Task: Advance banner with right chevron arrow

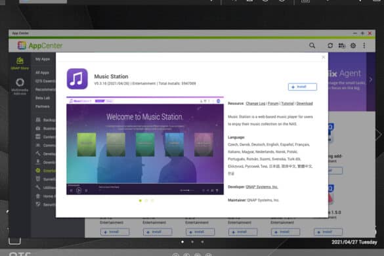Action: click(x=370, y=79)
